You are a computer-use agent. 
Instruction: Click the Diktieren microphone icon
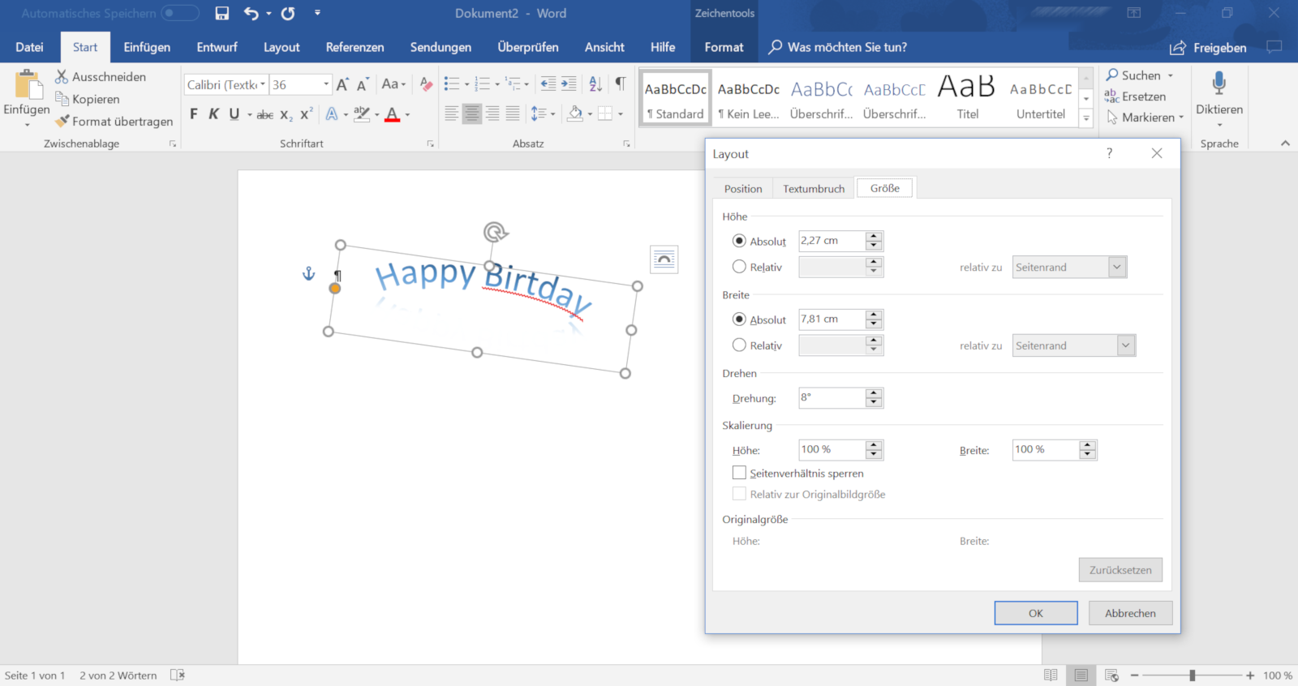[x=1218, y=84]
